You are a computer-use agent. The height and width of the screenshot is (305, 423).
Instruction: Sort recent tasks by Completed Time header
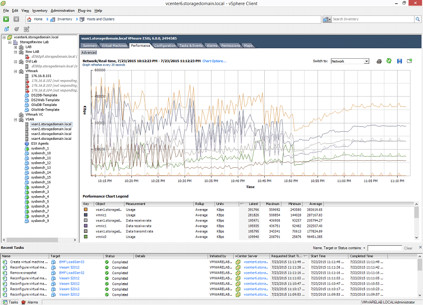[x=368, y=256]
